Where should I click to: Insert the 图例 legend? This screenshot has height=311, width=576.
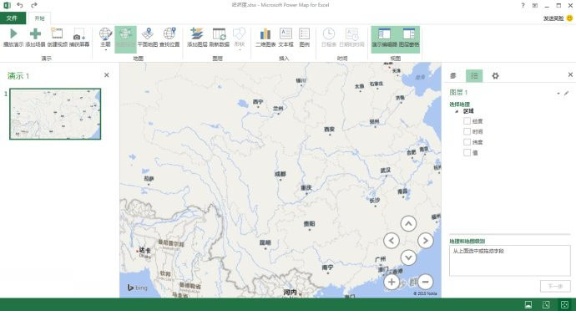(x=304, y=38)
